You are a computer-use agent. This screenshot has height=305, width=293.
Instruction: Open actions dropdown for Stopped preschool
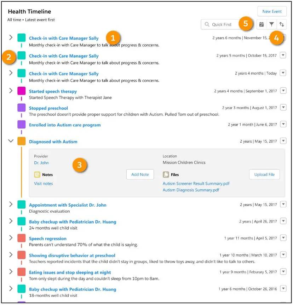[x=283, y=108]
